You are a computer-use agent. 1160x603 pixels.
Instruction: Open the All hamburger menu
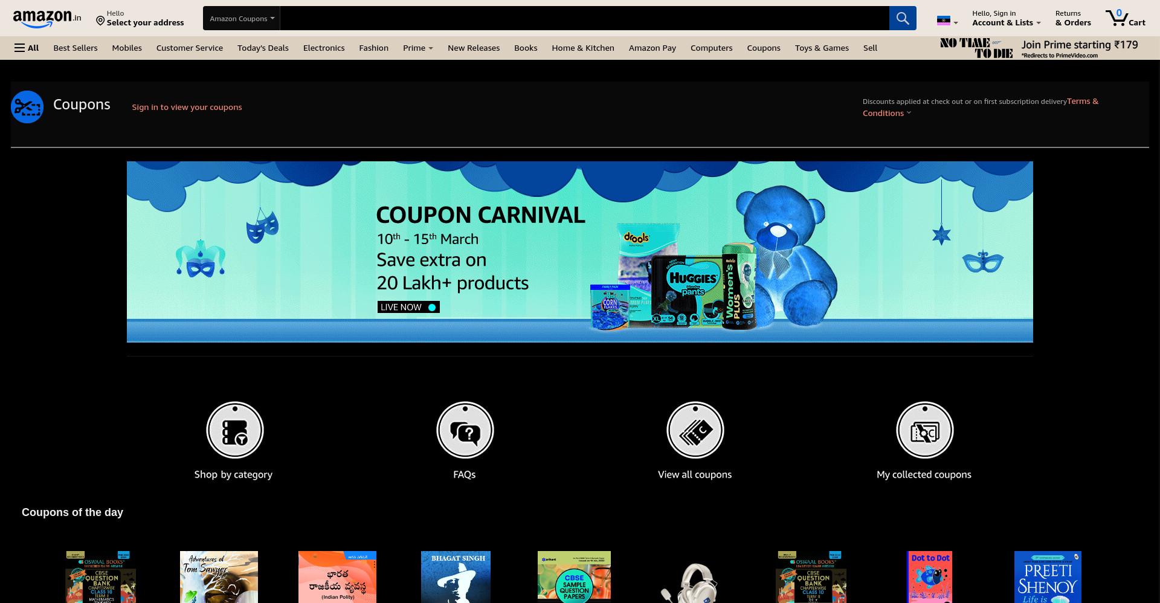[27, 48]
